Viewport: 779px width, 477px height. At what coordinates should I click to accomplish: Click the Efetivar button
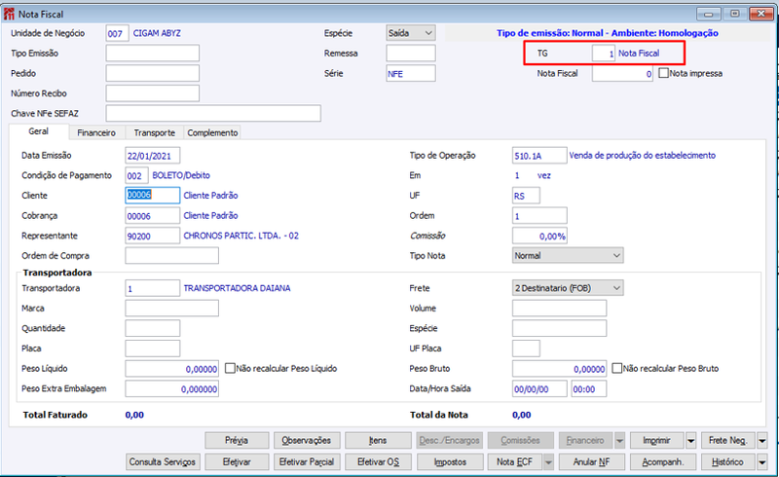237,462
